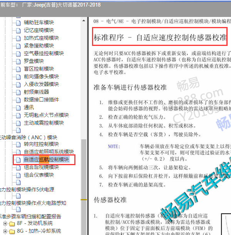Click the icon beside 入侵收发器模块
Viewport: 231px width, 235px height.
(x=18, y=85)
